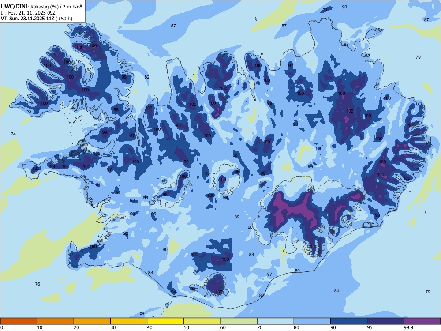
Task: Click the 'IT: Fös. 21. 11. 2025 09Z' line
Action: click(x=28, y=13)
